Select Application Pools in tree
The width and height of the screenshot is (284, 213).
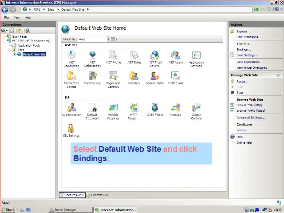pyautogui.click(x=28, y=45)
